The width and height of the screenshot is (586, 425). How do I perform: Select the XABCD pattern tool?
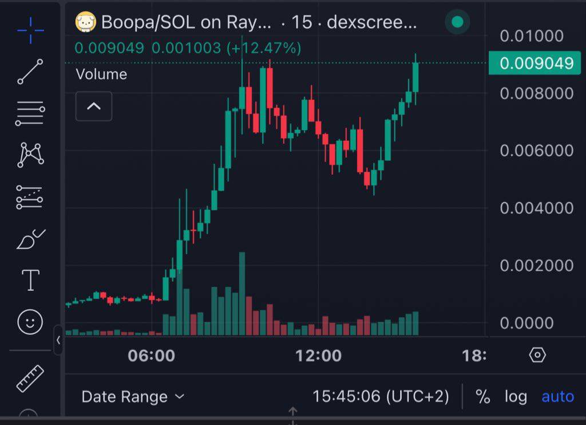pos(31,155)
